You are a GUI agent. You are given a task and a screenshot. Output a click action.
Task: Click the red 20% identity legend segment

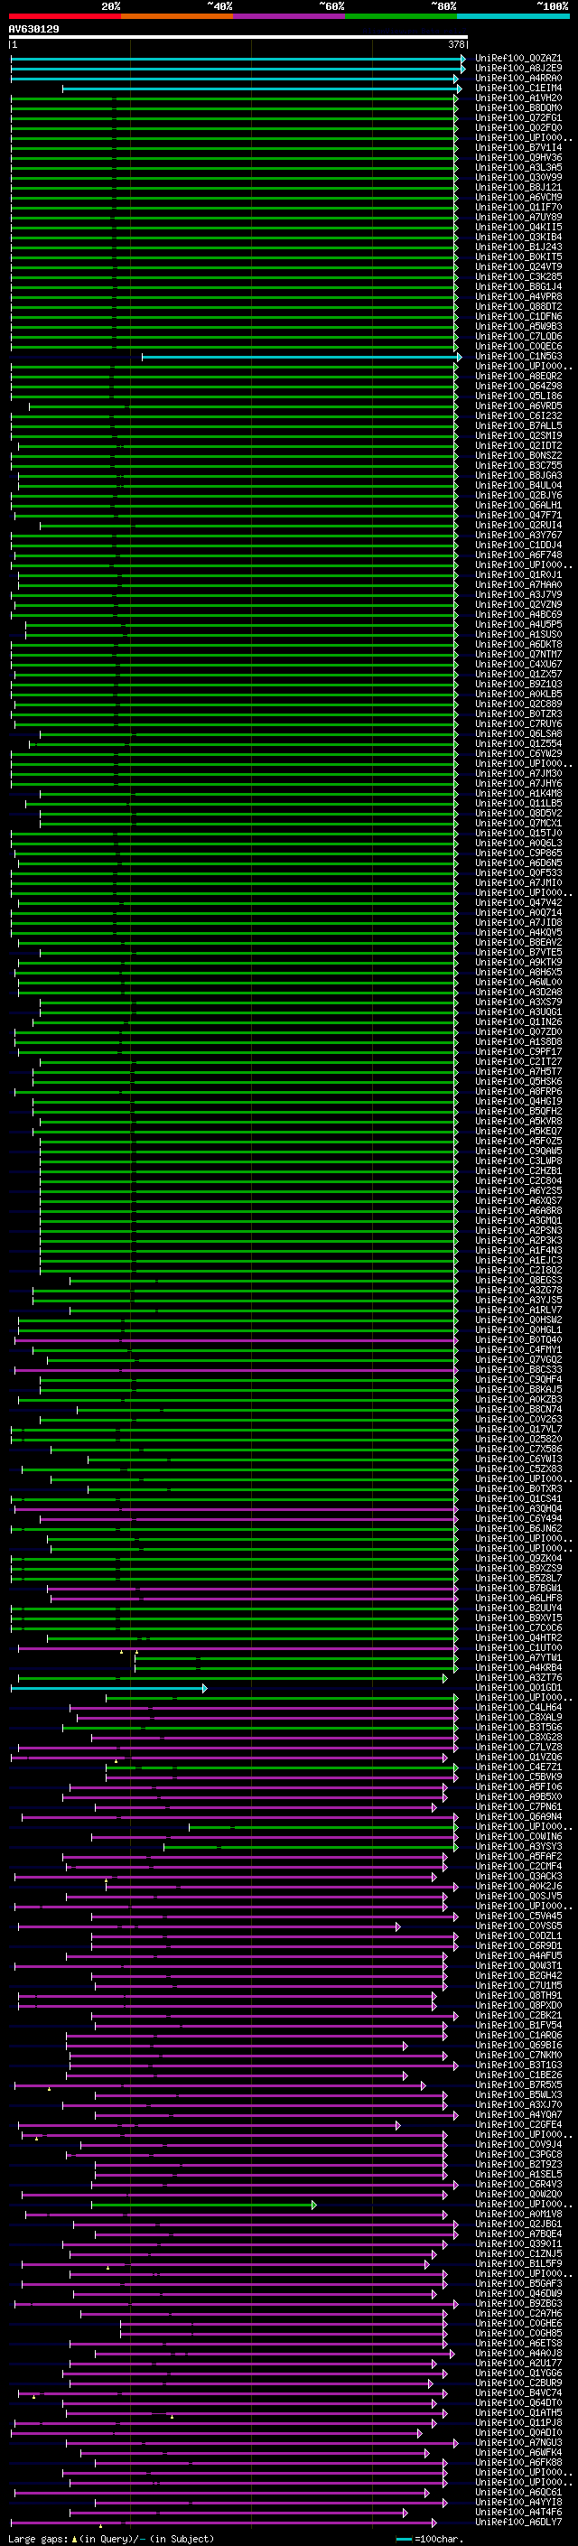65,17
